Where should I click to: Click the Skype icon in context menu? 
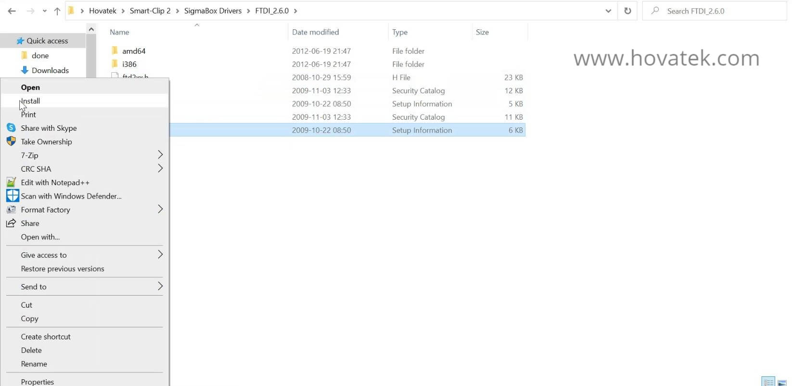11,128
